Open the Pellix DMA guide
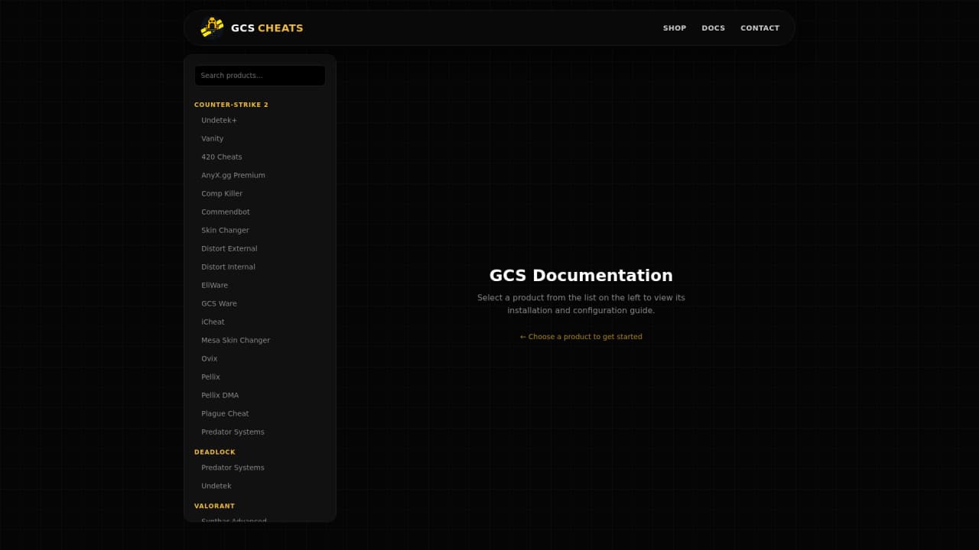Image resolution: width=979 pixels, height=550 pixels. point(260,396)
